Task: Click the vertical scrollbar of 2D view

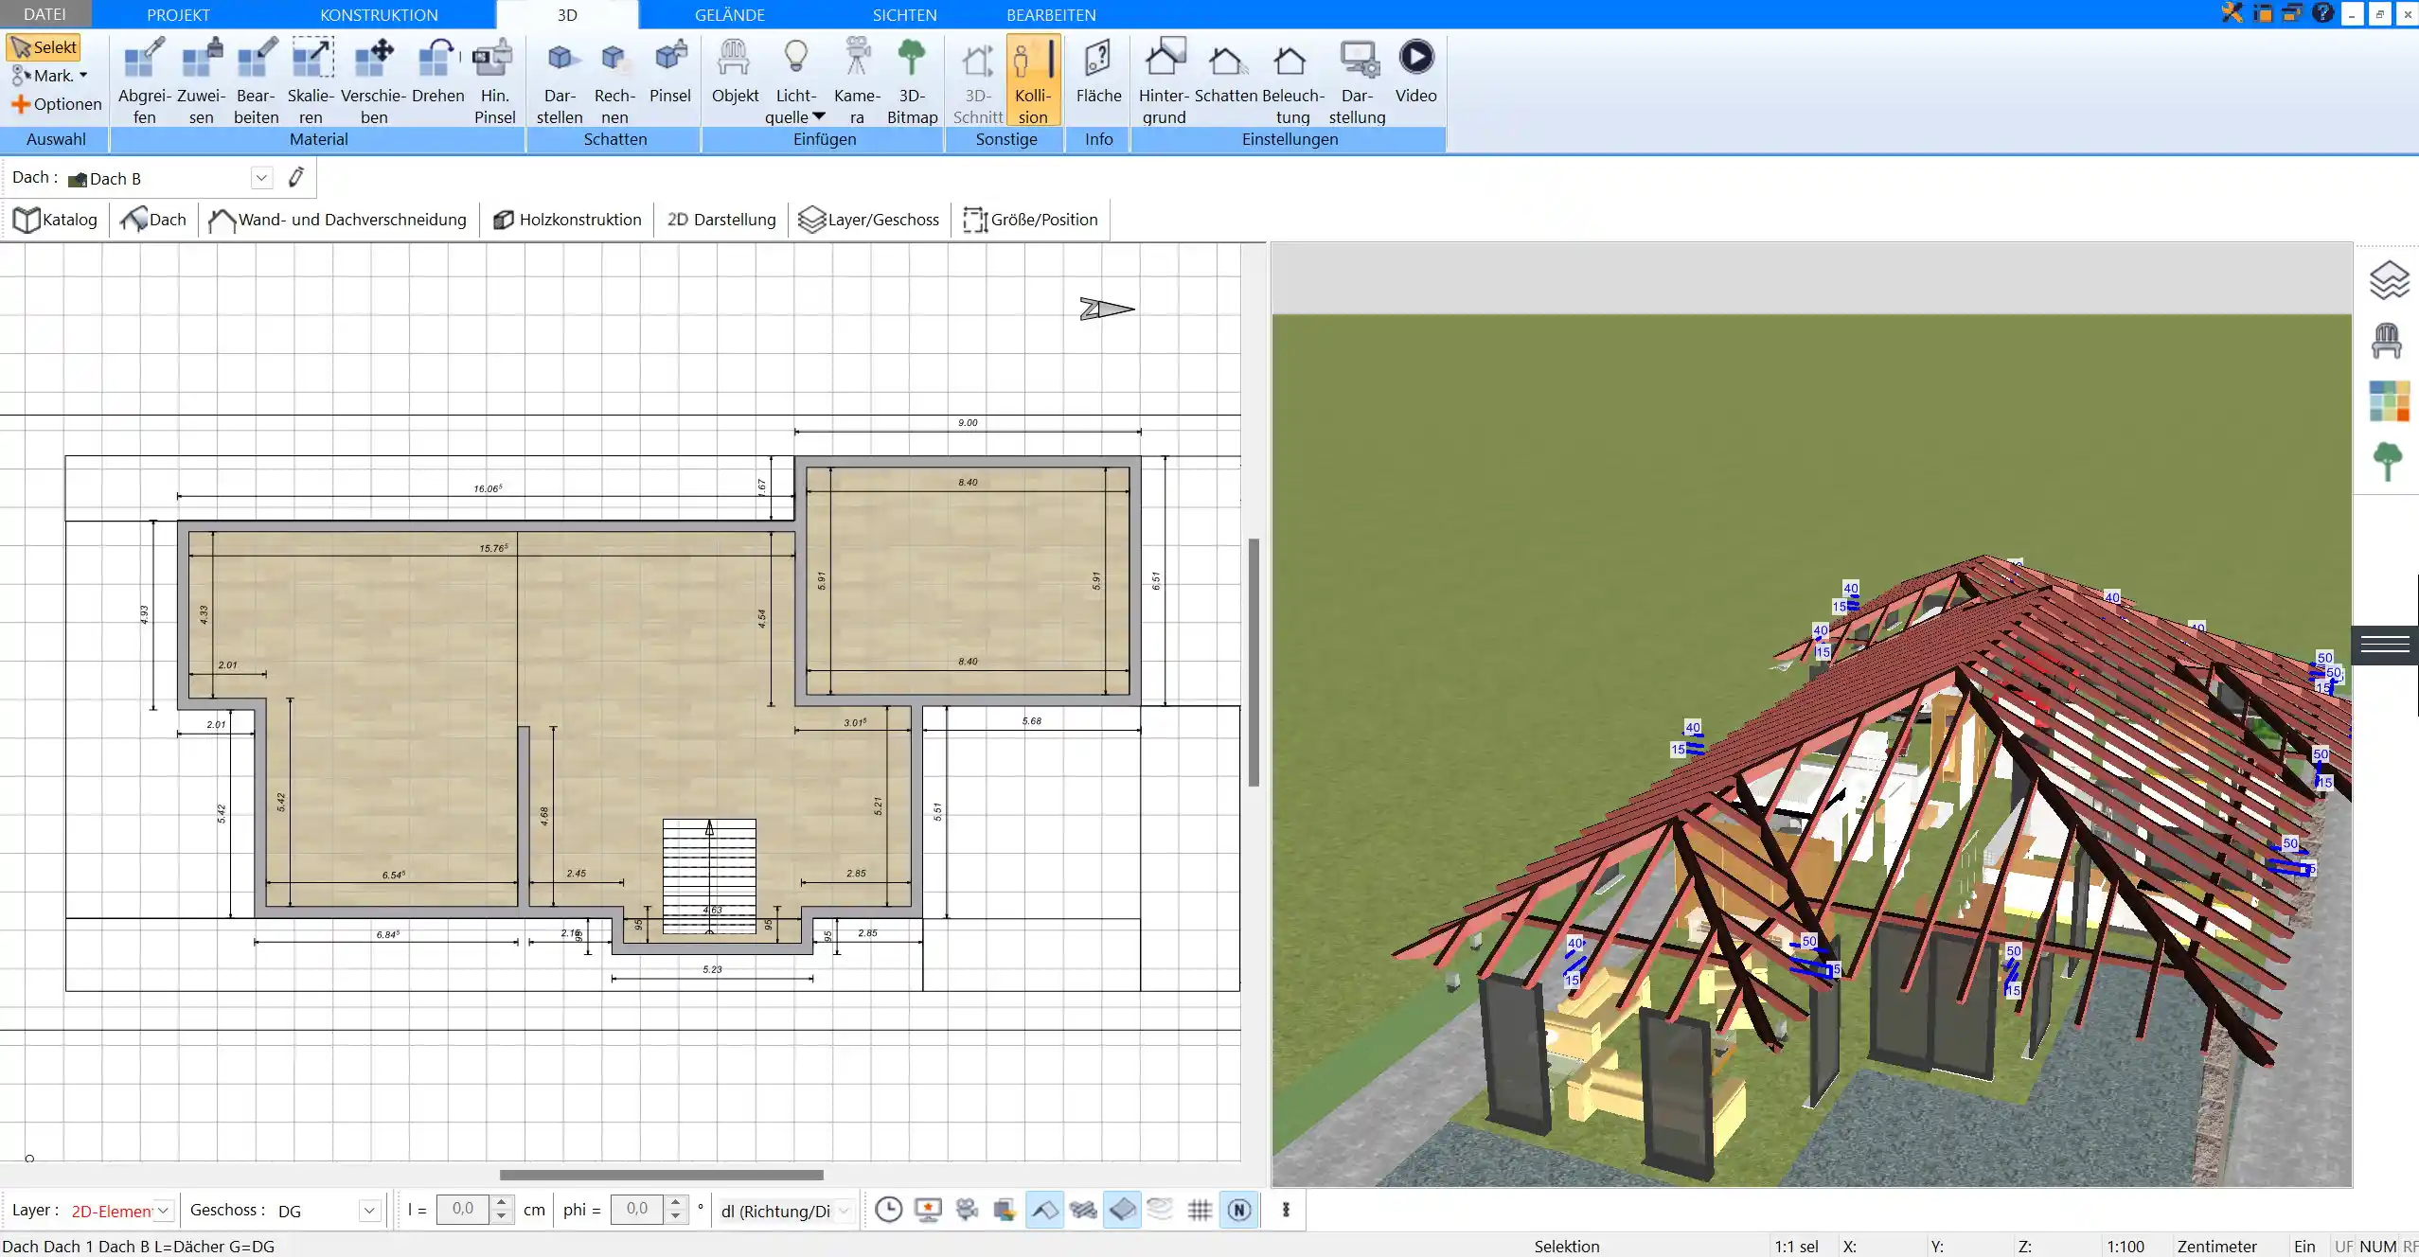Action: 1254,662
